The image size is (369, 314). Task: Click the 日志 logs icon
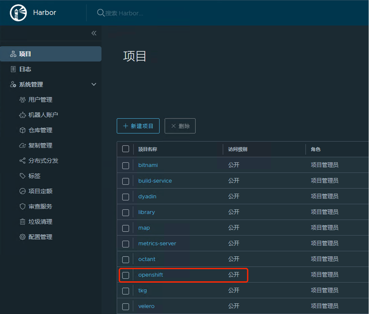(13, 69)
